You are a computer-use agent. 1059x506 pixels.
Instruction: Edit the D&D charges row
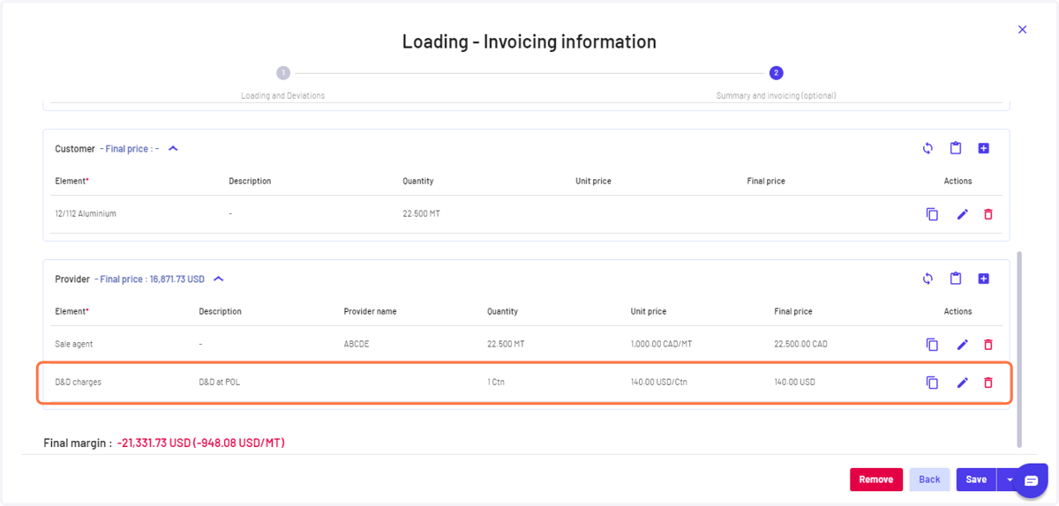click(963, 383)
